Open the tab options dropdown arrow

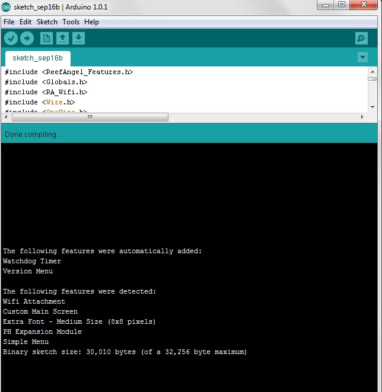(x=362, y=58)
